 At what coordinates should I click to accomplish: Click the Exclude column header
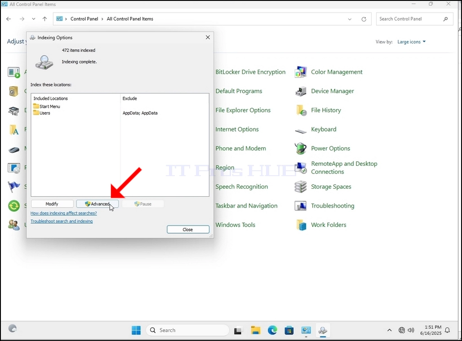coord(129,98)
